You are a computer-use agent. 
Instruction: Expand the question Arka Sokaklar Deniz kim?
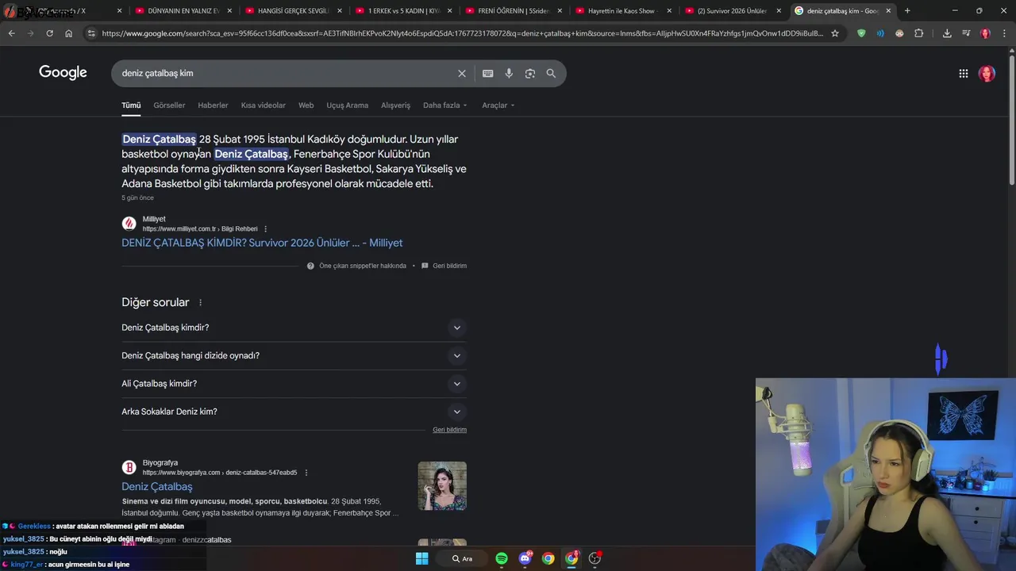point(294,412)
